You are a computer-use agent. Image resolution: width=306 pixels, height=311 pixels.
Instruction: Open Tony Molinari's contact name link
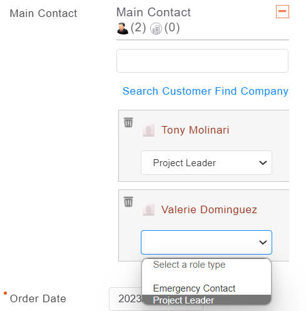[195, 130]
